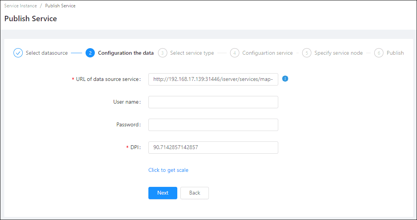417x220 pixels.
Task: Open the 'Configuartion service' step label
Action: coord(267,53)
